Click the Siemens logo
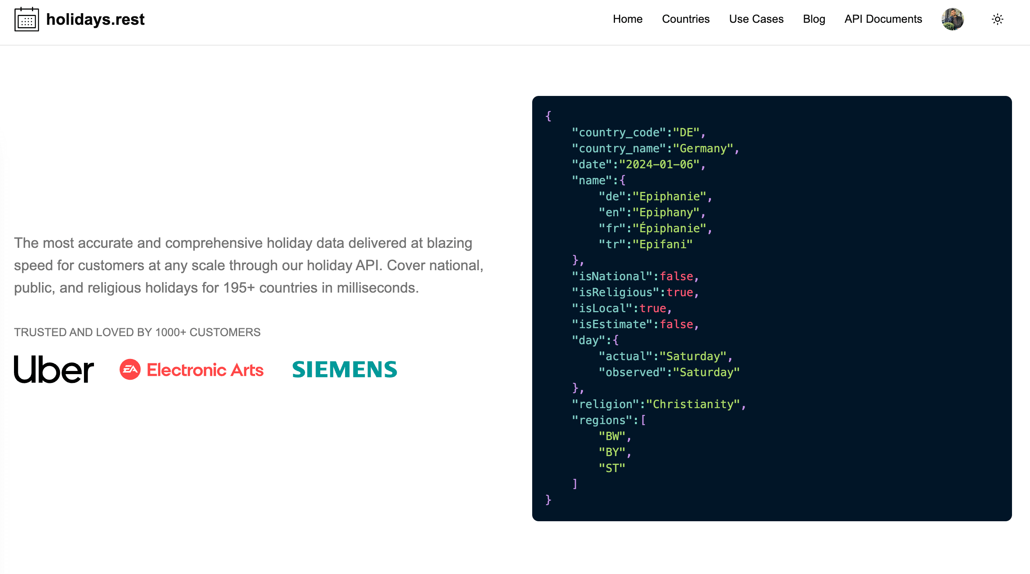Image resolution: width=1030 pixels, height=574 pixels. pyautogui.click(x=344, y=369)
